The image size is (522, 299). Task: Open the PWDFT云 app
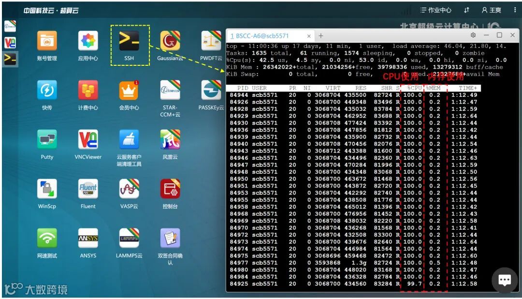pos(211,41)
